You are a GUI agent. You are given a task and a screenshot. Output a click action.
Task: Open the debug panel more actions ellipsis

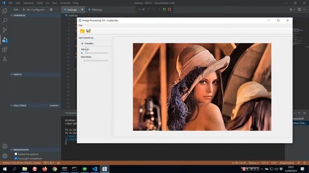tap(56, 10)
